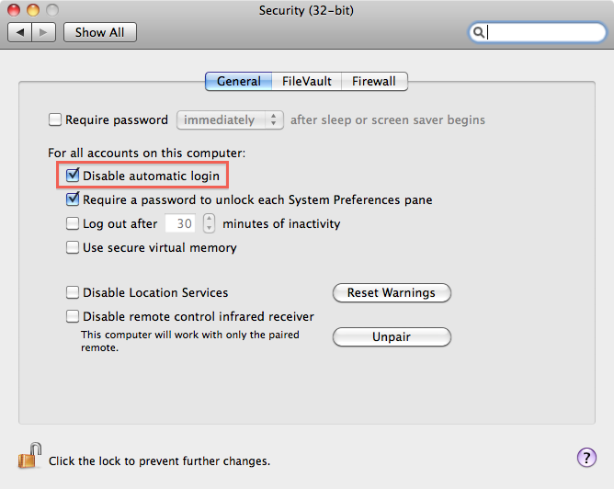Screen dimensions: 614x489
Task: Switch to the Firewall tab
Action: coord(374,81)
